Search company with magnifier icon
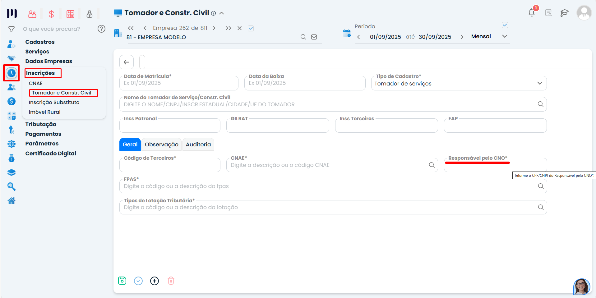 click(x=303, y=37)
